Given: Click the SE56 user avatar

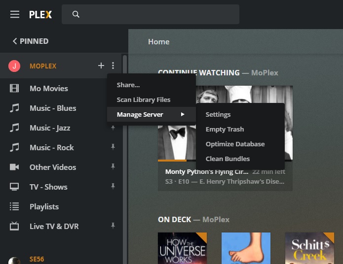Looking at the screenshot, I should coord(14,261).
